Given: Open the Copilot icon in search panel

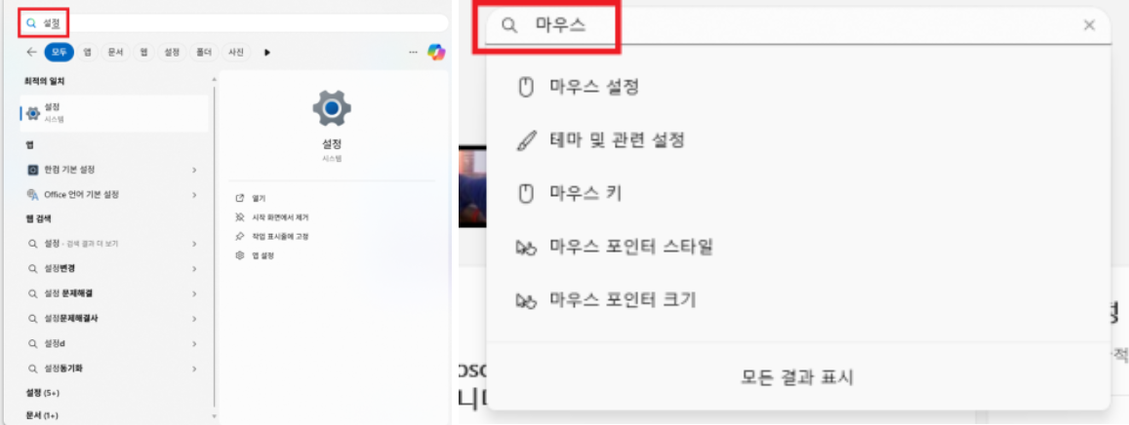Looking at the screenshot, I should pos(435,52).
